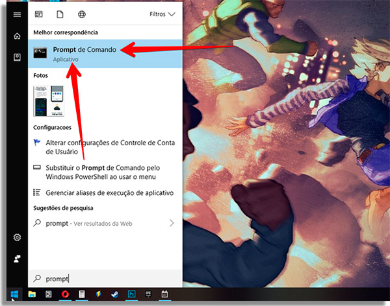Click the Configuracoes section header
The height and width of the screenshot is (306, 390).
[x=52, y=128]
